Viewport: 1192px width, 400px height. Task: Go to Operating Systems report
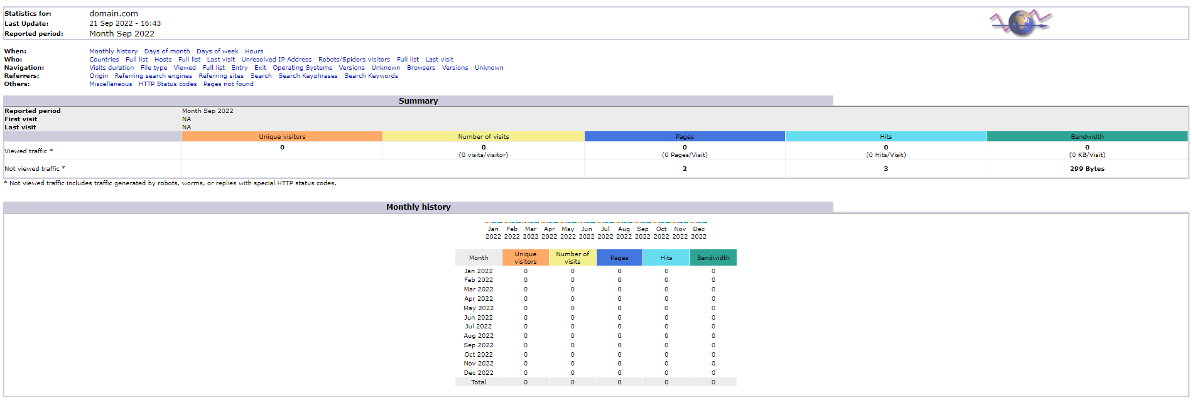[302, 68]
